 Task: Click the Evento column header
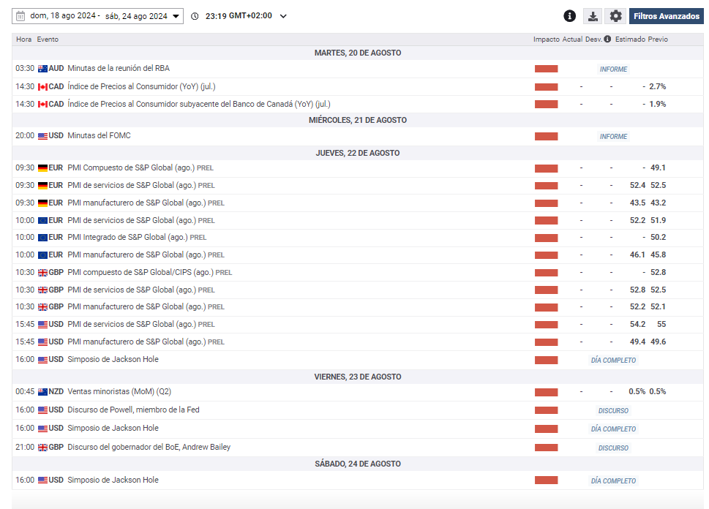coord(48,39)
